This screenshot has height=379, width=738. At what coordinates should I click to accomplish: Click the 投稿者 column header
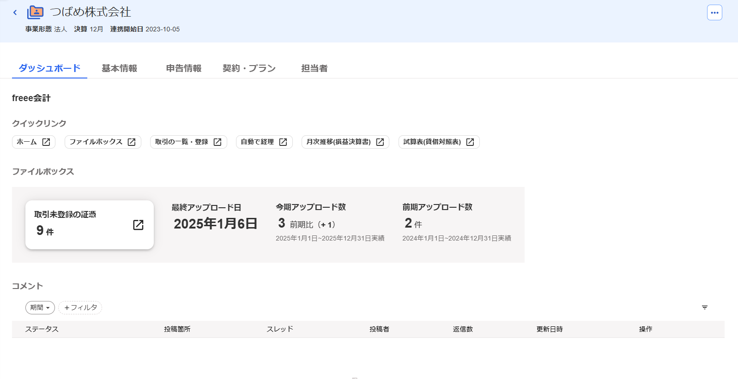tap(379, 329)
